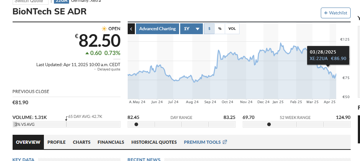The width and height of the screenshot is (360, 161).
Task: Click 65 DAY AVG: 42.7K text
Action: pyautogui.click(x=85, y=116)
